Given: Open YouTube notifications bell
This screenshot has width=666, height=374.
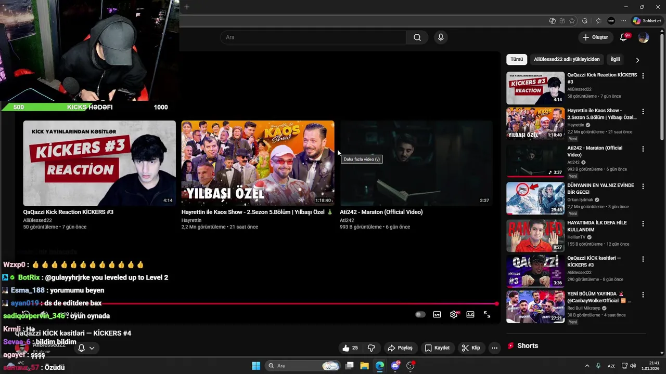Looking at the screenshot, I should pos(624,37).
